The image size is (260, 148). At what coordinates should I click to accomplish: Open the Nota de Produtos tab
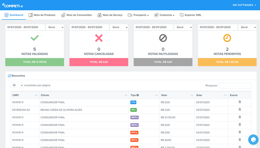point(42,15)
